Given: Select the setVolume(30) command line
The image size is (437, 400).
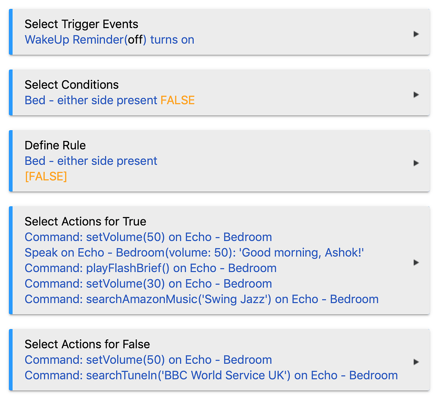Looking at the screenshot, I should [x=148, y=283].
